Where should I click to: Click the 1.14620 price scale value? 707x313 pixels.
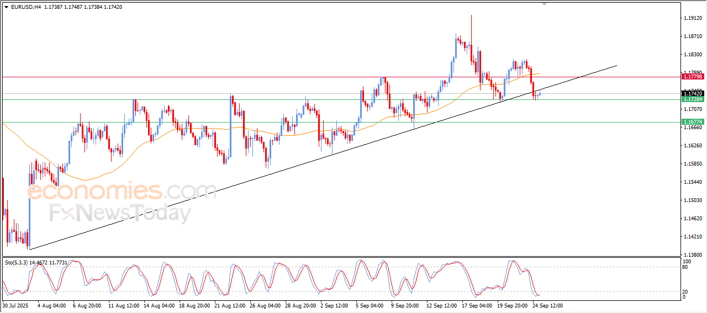693,219
